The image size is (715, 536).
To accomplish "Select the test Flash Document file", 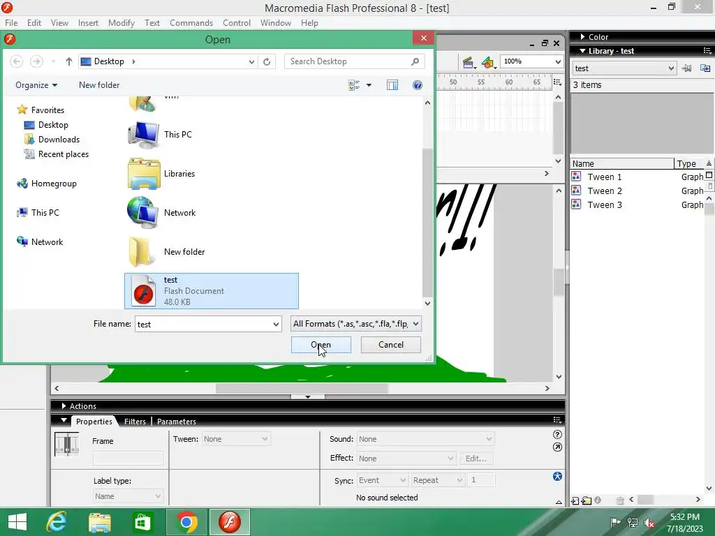I will pyautogui.click(x=212, y=291).
